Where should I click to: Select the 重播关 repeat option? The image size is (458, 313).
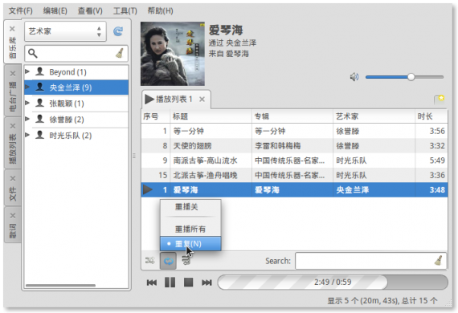[x=190, y=207]
